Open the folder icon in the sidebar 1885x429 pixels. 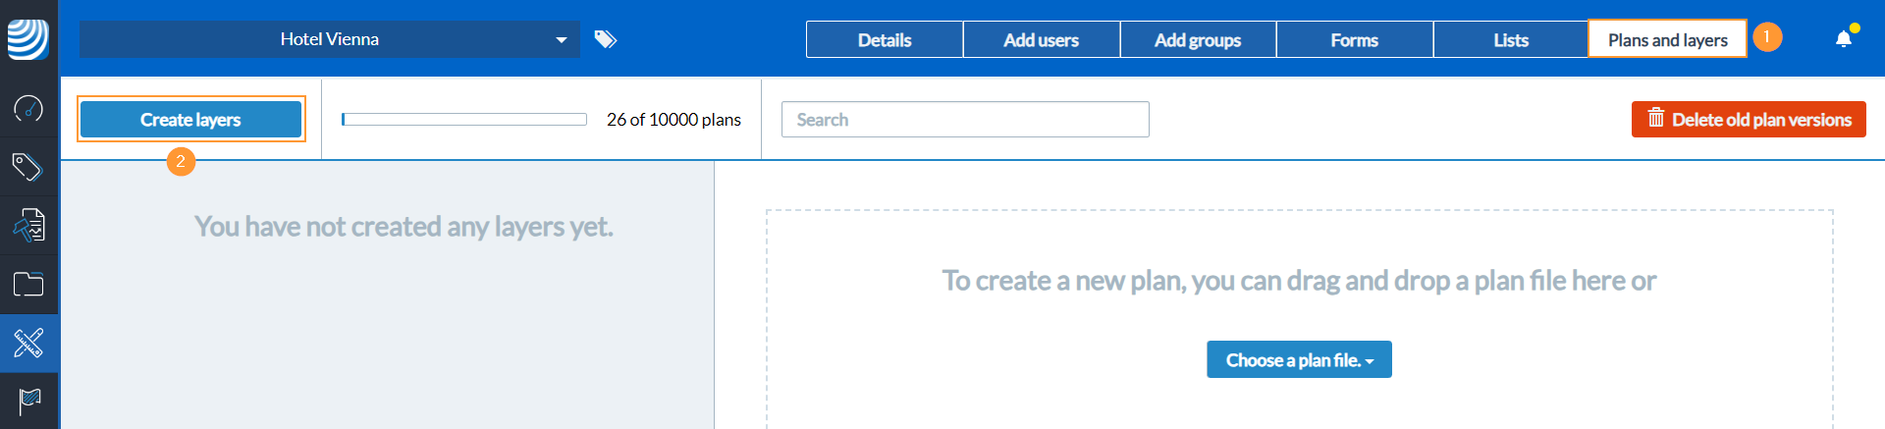tap(28, 285)
